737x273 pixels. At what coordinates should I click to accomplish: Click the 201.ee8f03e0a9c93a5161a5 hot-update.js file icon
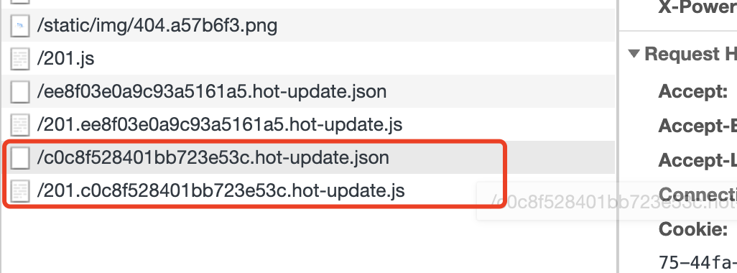tap(20, 124)
